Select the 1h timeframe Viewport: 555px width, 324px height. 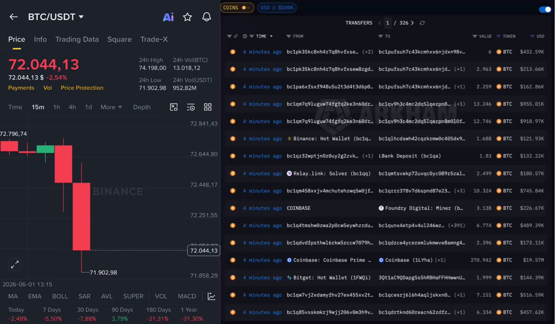pos(56,107)
